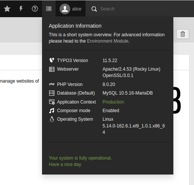Screen dimensions: 194x185
Task: Click the search magnifier icon
Action: 94,9
